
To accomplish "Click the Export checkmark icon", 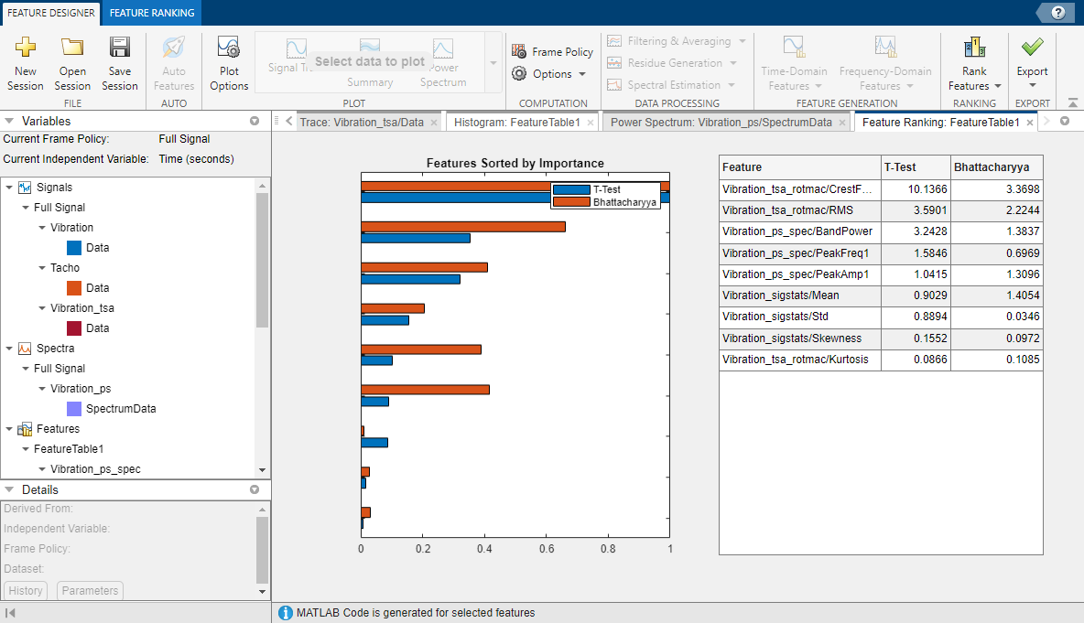I will (x=1033, y=48).
